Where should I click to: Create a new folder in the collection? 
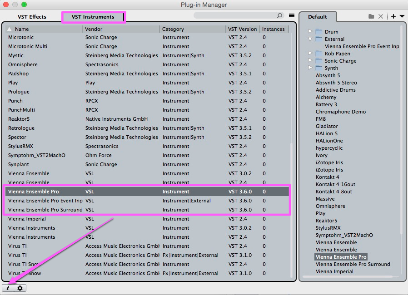click(371, 16)
